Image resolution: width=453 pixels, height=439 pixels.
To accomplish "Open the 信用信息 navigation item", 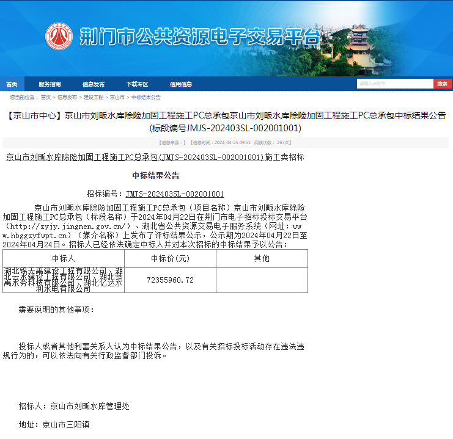I will point(181,84).
